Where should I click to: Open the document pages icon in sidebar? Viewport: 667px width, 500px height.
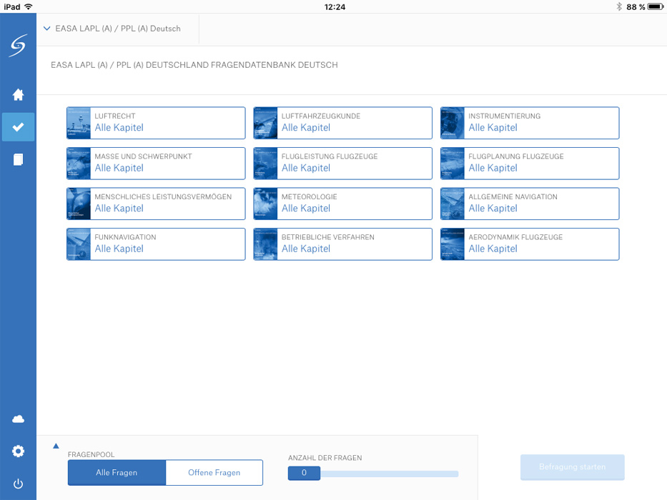19,159
